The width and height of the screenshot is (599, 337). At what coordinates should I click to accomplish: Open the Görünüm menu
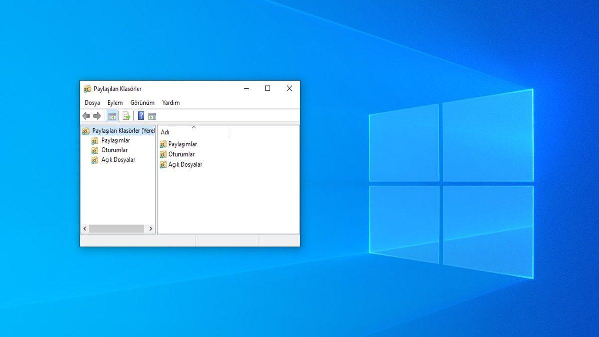(143, 103)
